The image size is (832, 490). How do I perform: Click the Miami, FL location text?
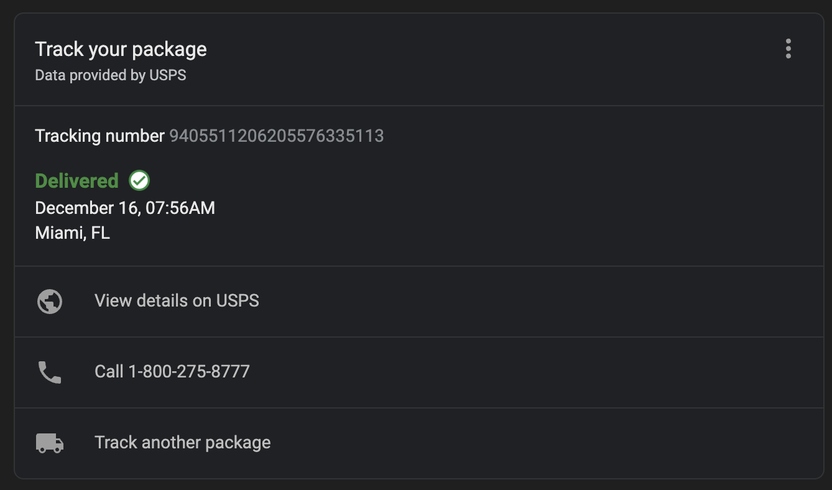click(72, 233)
